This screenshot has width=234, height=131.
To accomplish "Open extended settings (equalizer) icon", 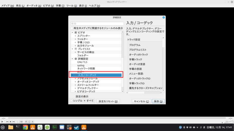I will tap(21, 121).
